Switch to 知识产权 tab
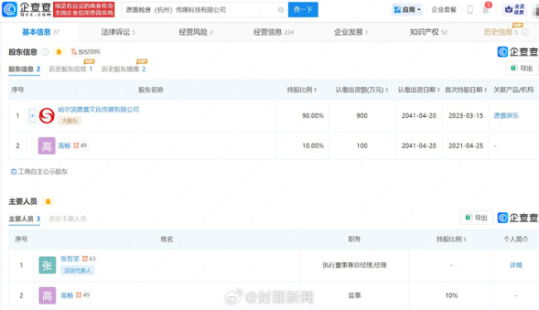The height and width of the screenshot is (310, 539). (429, 32)
